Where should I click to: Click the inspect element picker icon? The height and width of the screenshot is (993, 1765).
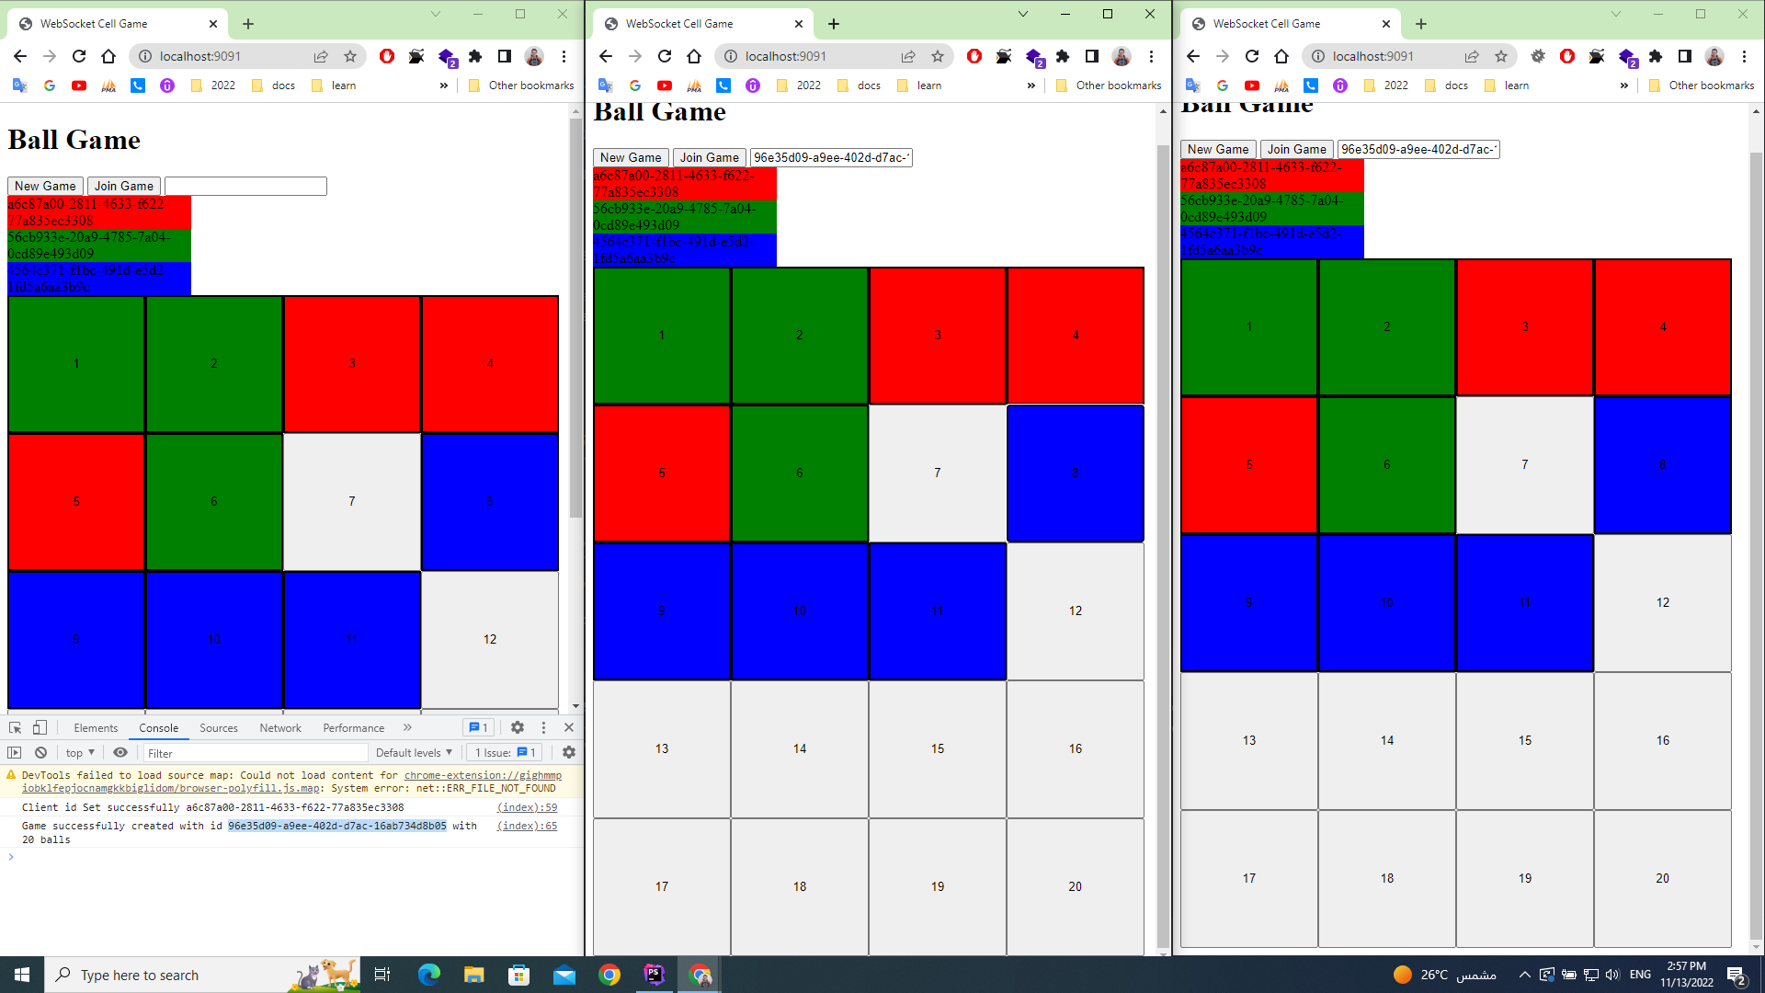[x=16, y=727]
